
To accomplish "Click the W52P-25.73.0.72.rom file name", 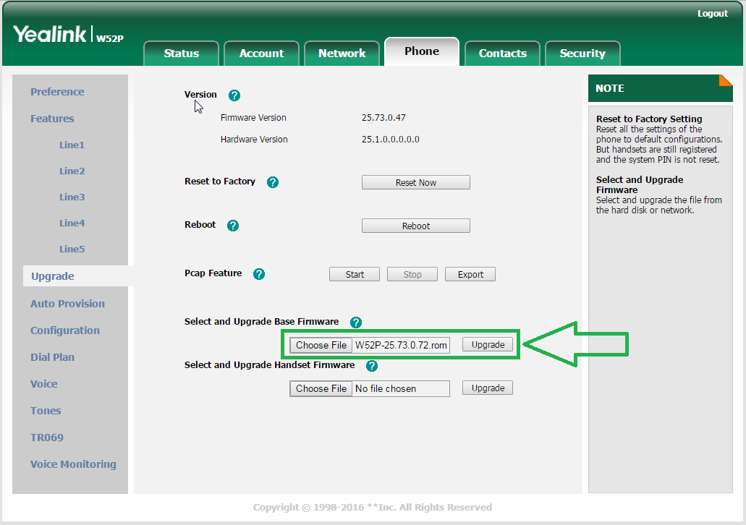I will [401, 345].
